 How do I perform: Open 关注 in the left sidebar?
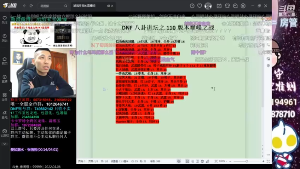4,20
